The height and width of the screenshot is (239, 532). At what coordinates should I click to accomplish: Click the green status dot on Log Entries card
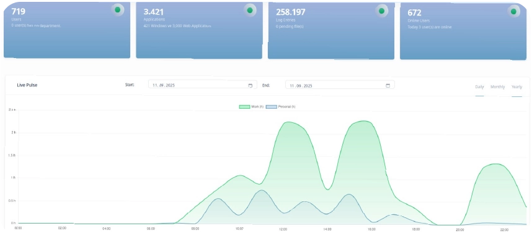click(381, 11)
